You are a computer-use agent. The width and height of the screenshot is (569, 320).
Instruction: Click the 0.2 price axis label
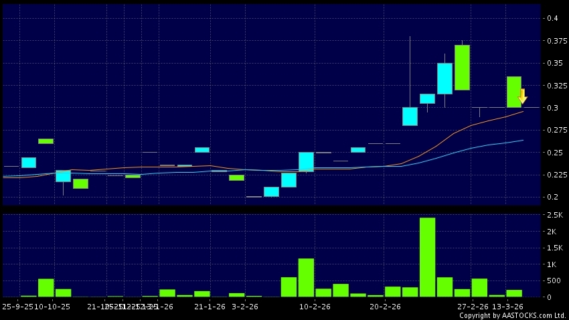click(552, 197)
